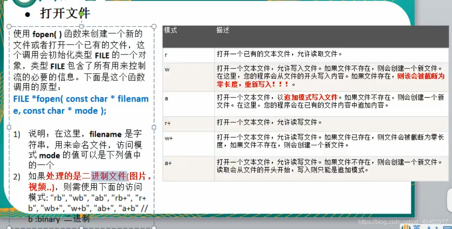Select the input method indicator showing 英
This screenshot has width=452, height=229.
pyautogui.click(x=417, y=227)
